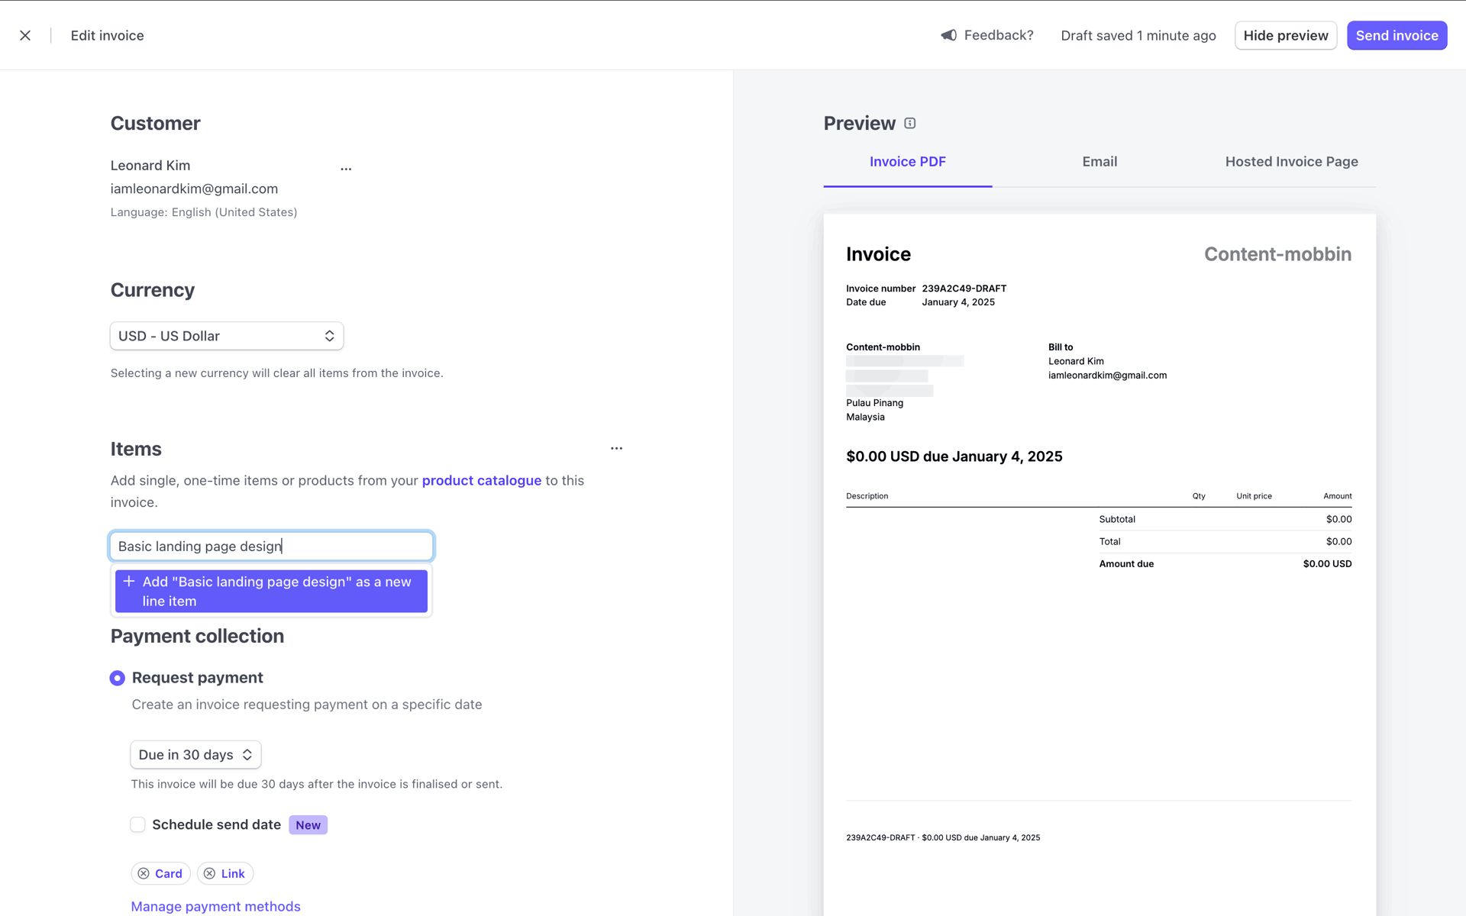
Task: Open the USD - US Dollar currency dropdown
Action: point(227,336)
